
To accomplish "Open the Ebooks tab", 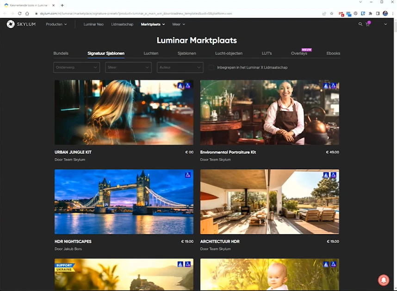I will pyautogui.click(x=333, y=53).
